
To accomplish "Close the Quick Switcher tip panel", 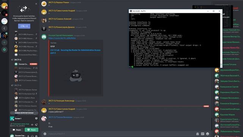I will click(36, 4).
